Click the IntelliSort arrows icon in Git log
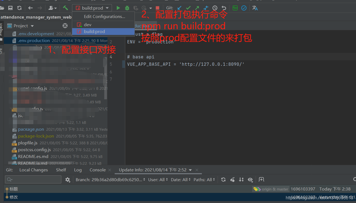356x203 pixels. (x=241, y=180)
